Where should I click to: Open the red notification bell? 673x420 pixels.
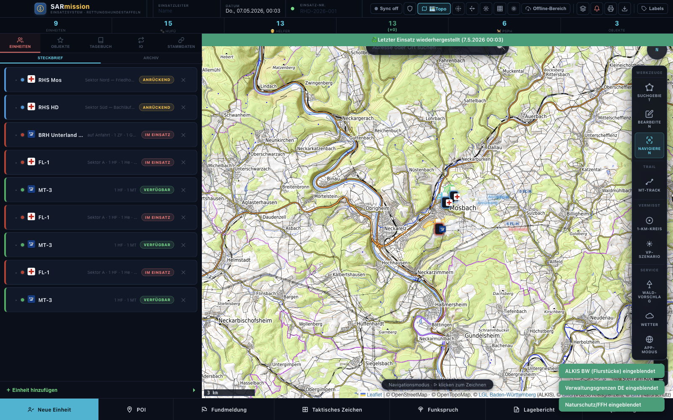[x=597, y=8]
